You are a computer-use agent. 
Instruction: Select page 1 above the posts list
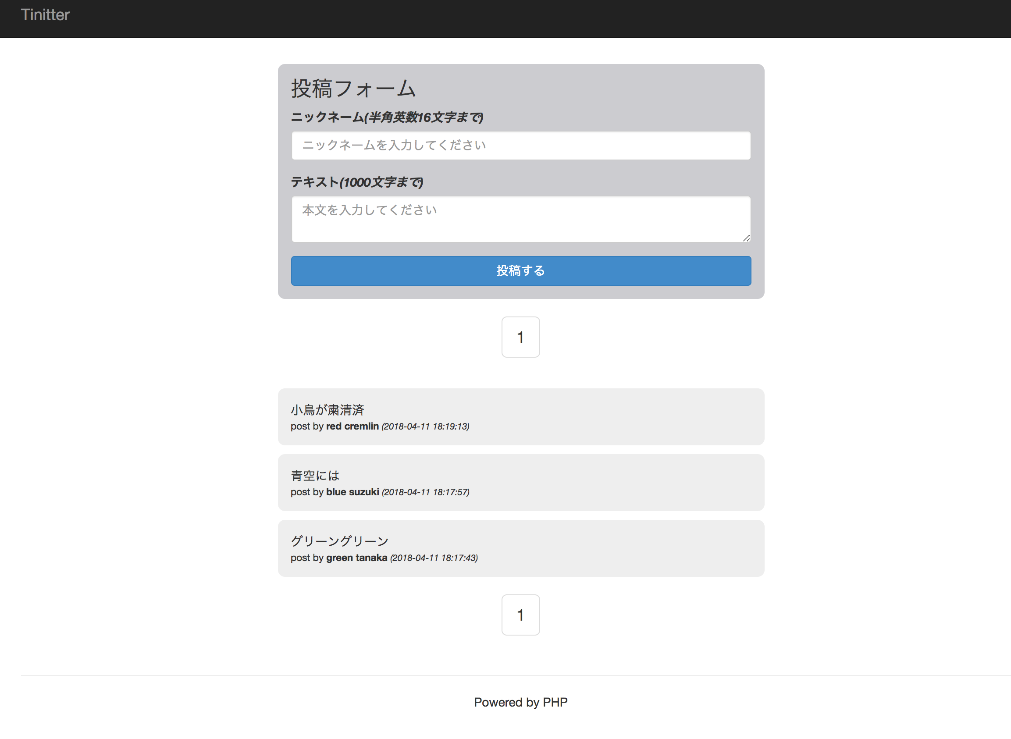(x=520, y=337)
